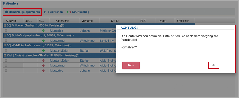Click the red exit arrow in Wilhelmine's Ziel row
The width and height of the screenshot is (239, 98).
(x=44, y=66)
